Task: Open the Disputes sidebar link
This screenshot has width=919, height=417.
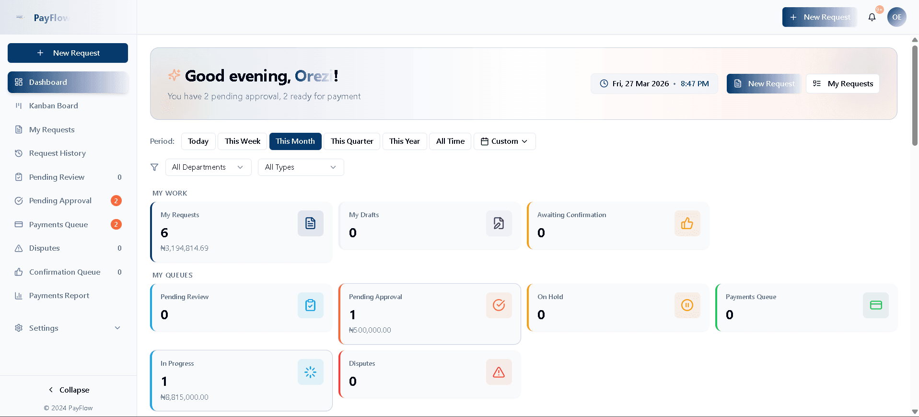Action: (x=68, y=248)
